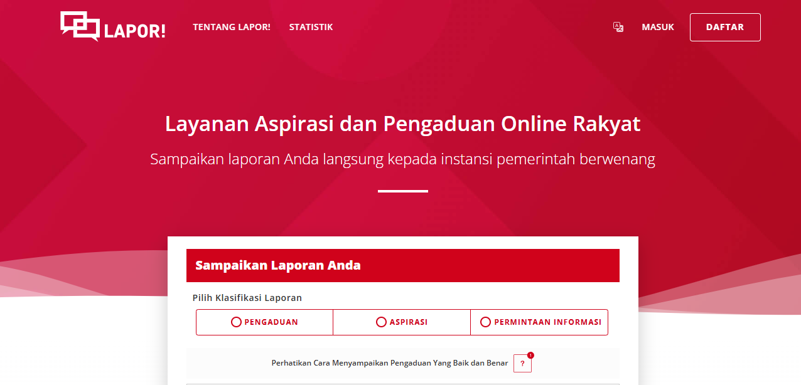
Task: Click the white divider line below subtitle
Action: pyautogui.click(x=402, y=191)
